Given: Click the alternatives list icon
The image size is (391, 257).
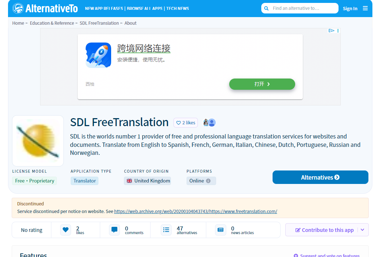Looking at the screenshot, I should [166, 230].
